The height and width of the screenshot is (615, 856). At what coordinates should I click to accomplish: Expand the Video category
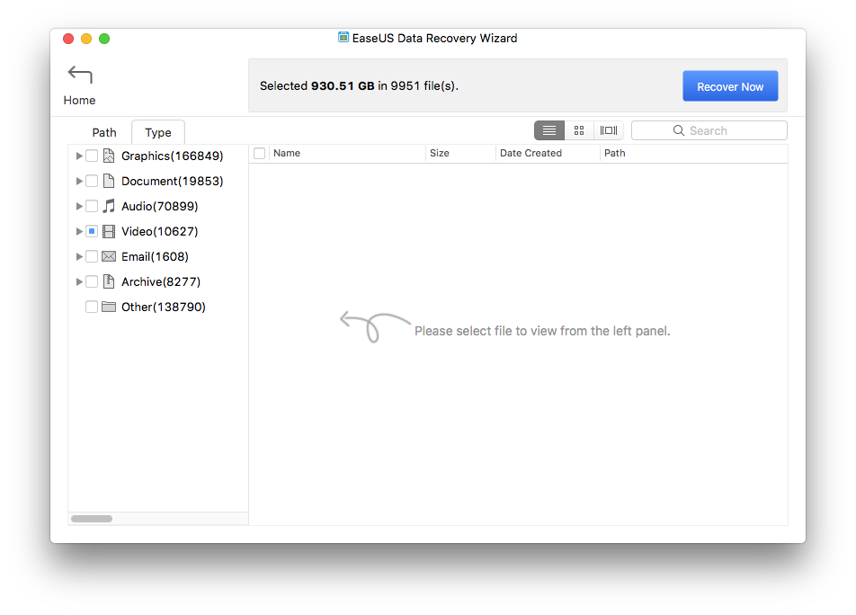point(79,231)
